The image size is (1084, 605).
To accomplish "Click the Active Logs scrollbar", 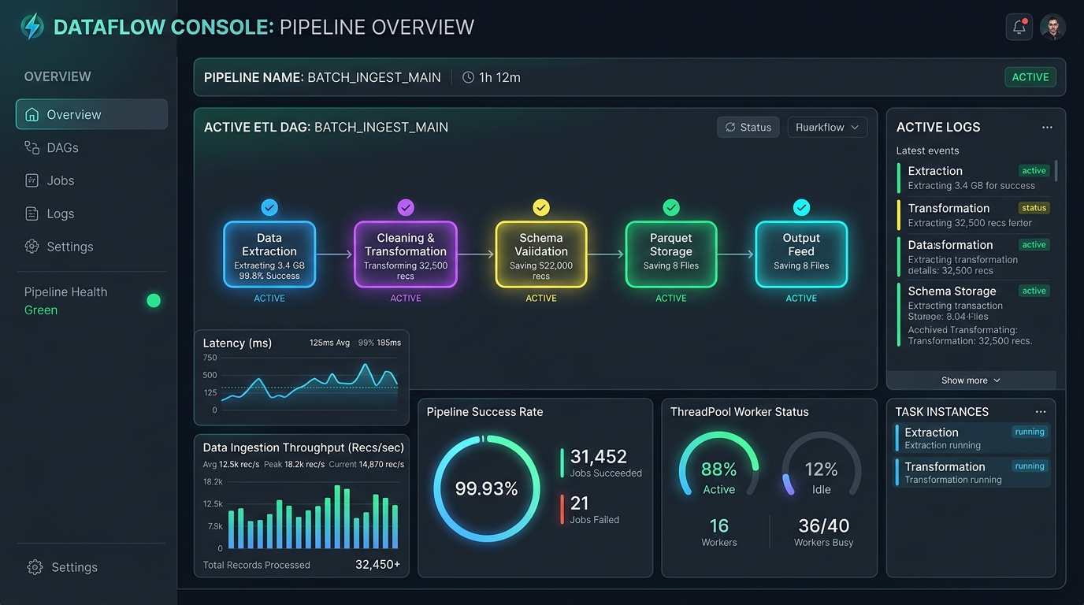I will (1056, 170).
